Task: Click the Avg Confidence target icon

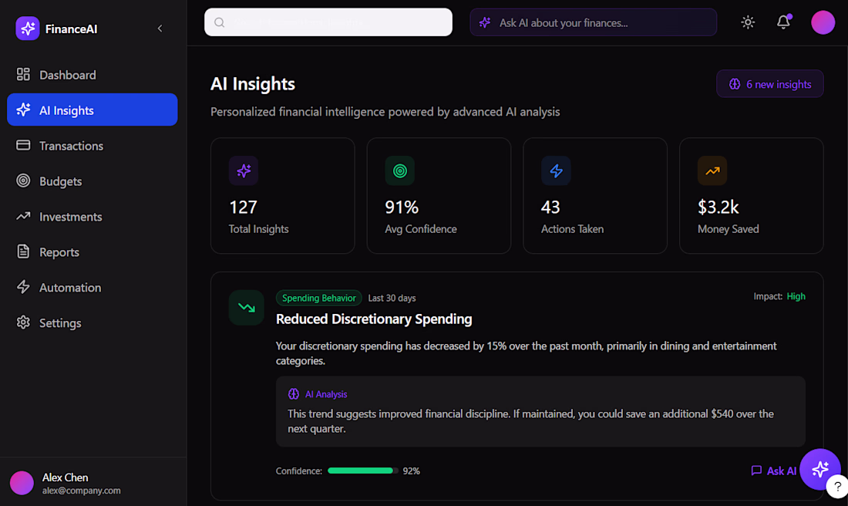Action: tap(399, 170)
